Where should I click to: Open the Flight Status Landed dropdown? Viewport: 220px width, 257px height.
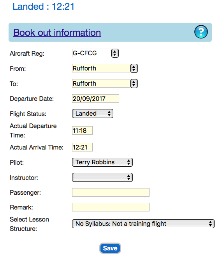tap(93, 114)
